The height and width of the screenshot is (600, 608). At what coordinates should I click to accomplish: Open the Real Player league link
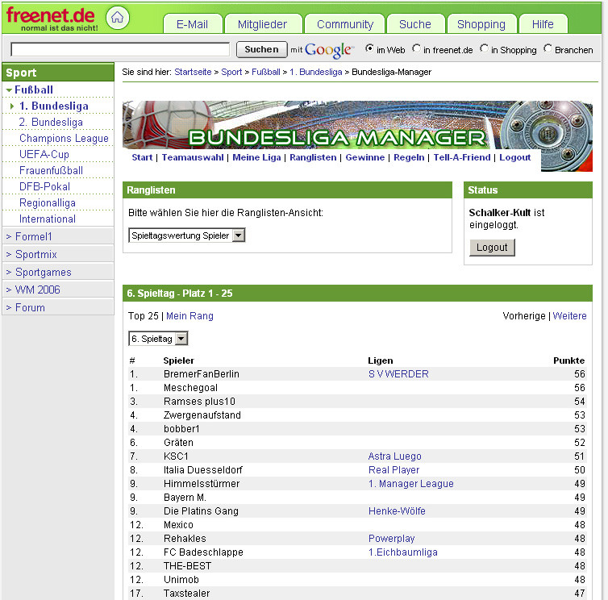394,469
